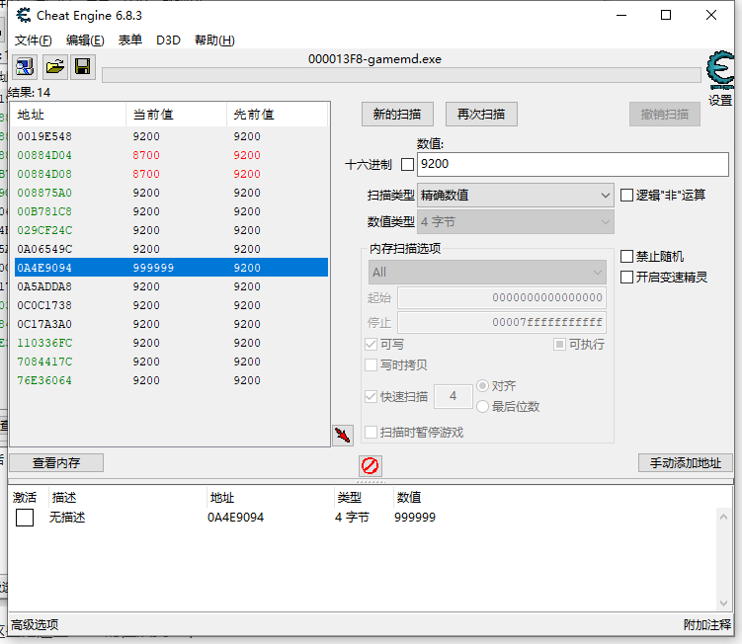Open the D3D menu

tap(168, 40)
